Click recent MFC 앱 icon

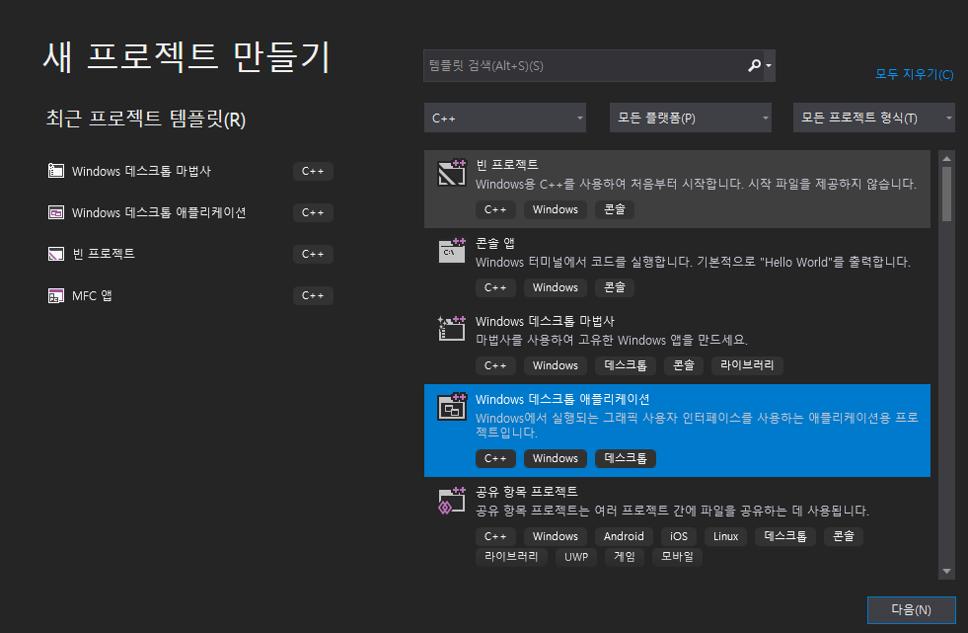(x=56, y=296)
